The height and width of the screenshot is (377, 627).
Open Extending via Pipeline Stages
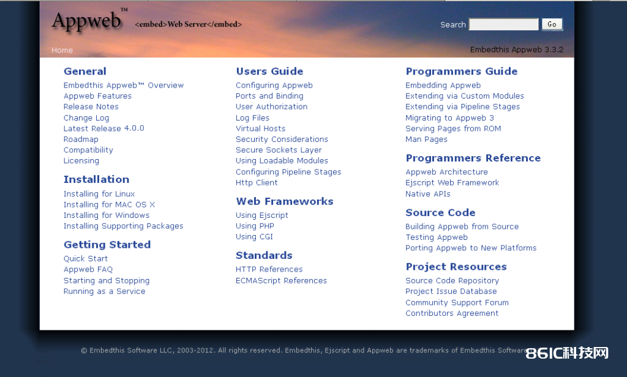point(463,106)
